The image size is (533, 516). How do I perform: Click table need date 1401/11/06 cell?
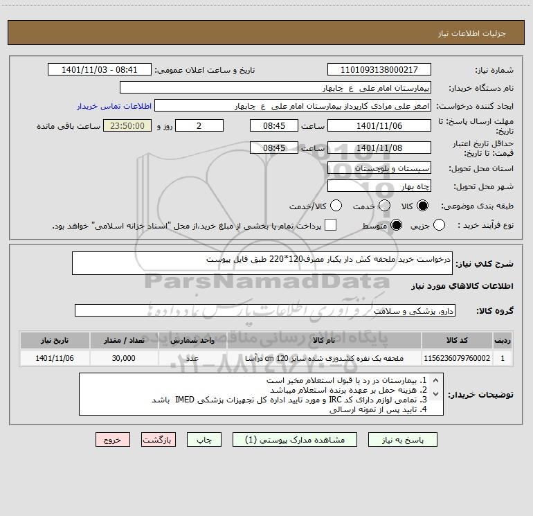[x=55, y=358]
